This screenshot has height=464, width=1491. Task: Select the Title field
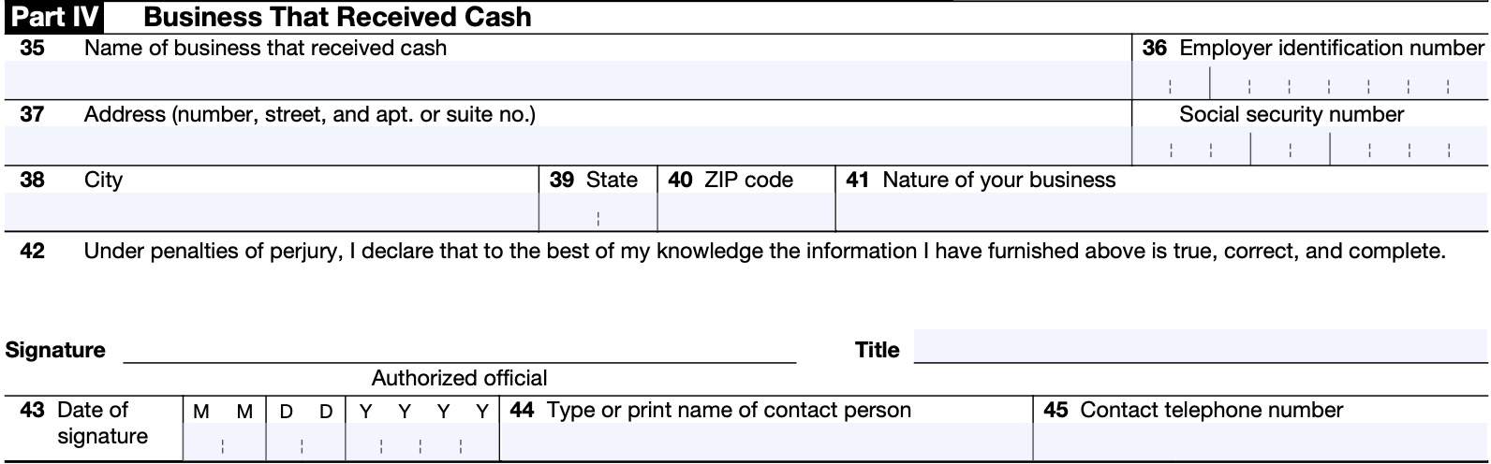(1200, 346)
